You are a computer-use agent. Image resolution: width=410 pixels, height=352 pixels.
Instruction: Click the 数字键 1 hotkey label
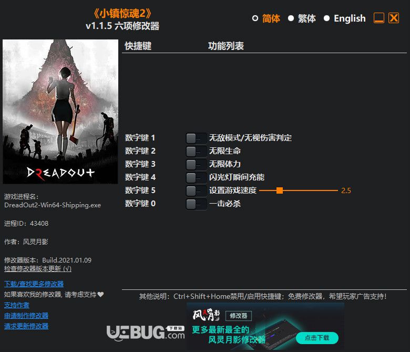tap(140, 138)
